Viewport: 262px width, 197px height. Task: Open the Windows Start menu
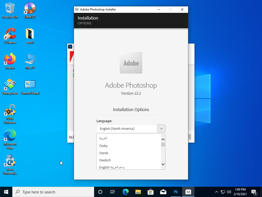pos(6,192)
